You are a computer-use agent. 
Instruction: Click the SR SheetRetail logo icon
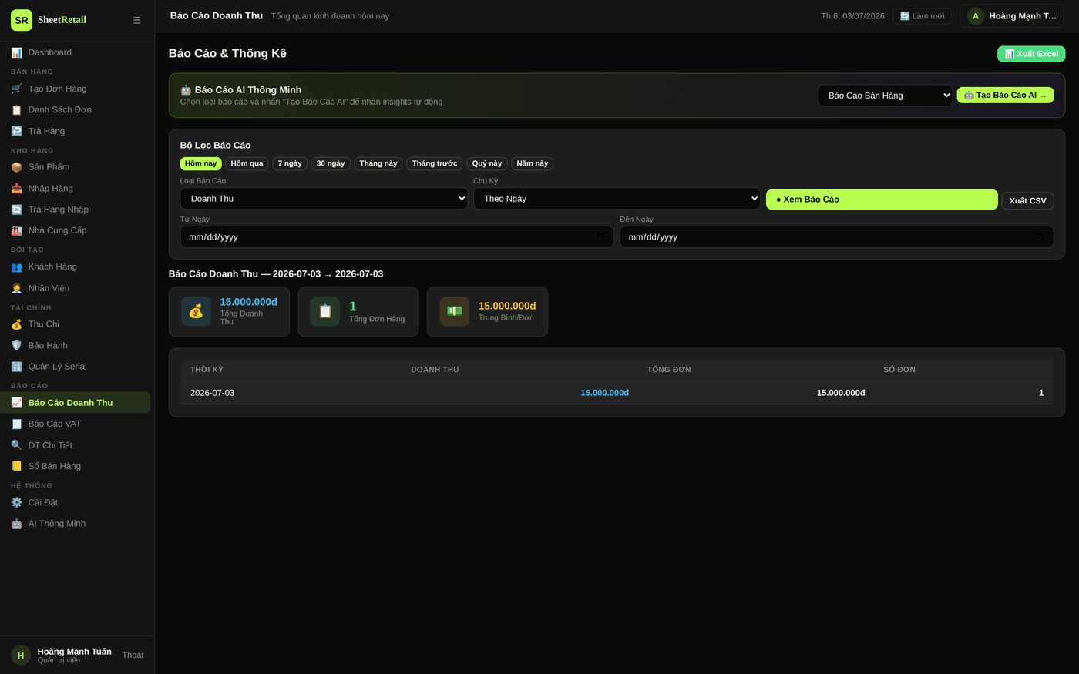pos(22,20)
